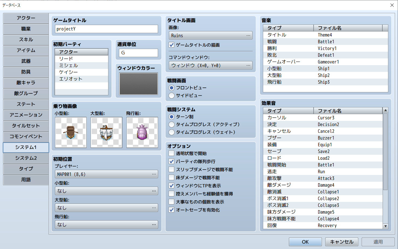The width and height of the screenshot is (398, 249).
Task: Select the 回復 sound effect row
Action: tap(323, 226)
